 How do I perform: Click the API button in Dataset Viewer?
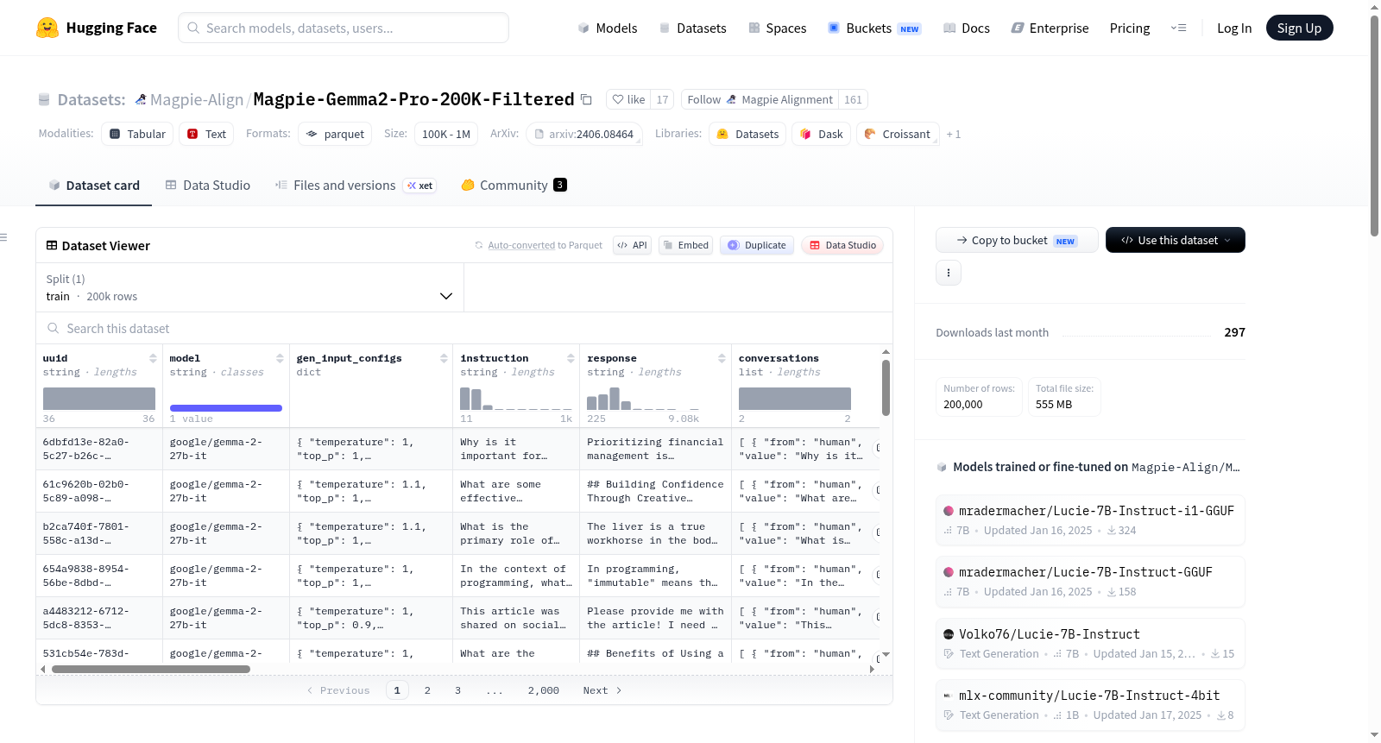[633, 245]
